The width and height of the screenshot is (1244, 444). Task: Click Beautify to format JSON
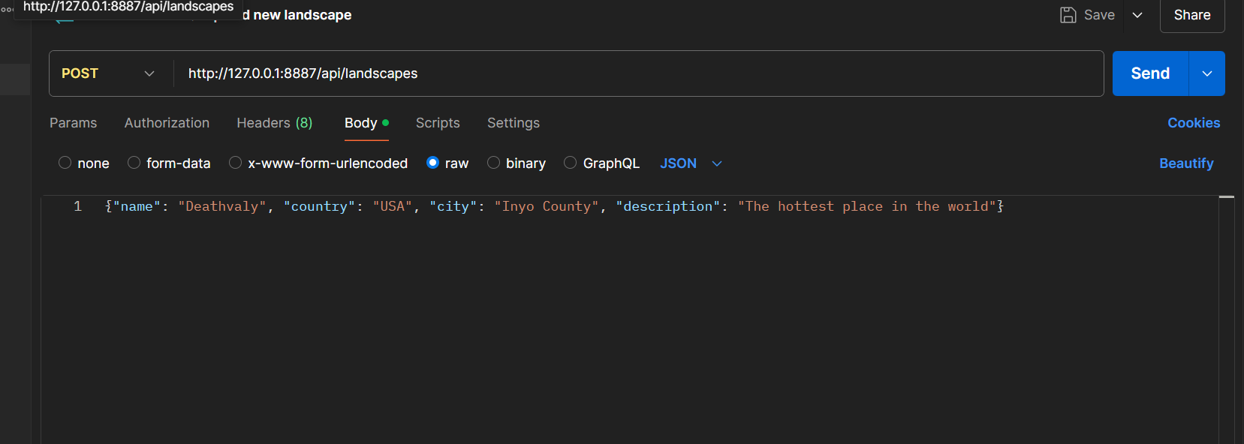(x=1186, y=163)
